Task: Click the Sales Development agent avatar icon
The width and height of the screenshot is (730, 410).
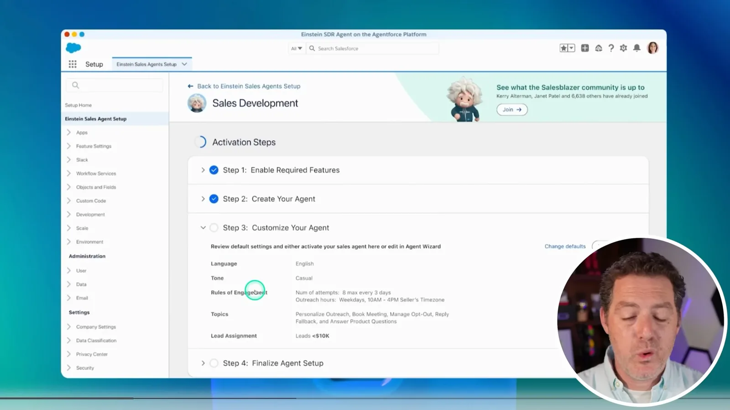Action: tap(197, 103)
